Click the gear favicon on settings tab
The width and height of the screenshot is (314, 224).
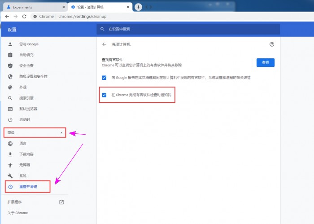(x=73, y=7)
